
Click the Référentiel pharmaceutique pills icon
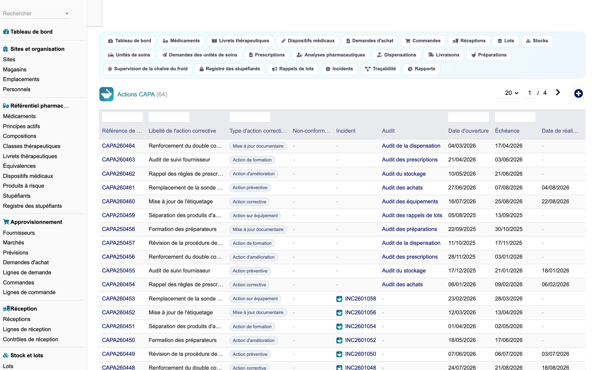[6, 106]
